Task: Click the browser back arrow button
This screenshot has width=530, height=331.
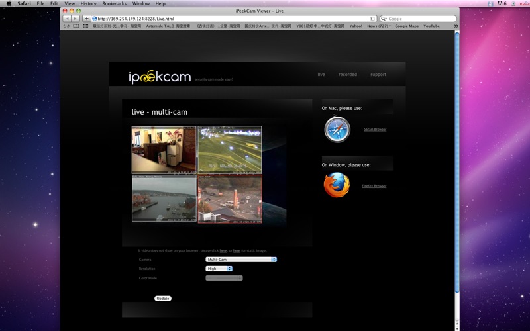Action: (66, 19)
